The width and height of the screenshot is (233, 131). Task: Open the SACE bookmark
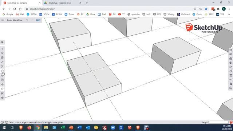pos(209,14)
